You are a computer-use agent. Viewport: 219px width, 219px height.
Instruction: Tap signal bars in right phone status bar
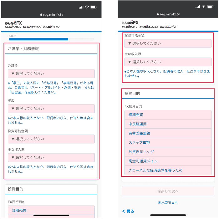point(198,7)
